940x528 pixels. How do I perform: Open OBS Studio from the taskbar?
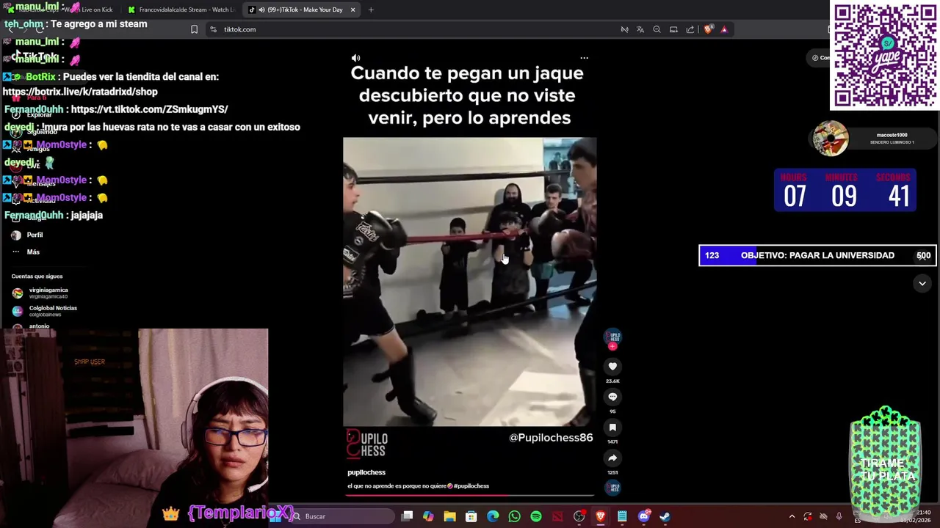pyautogui.click(x=579, y=516)
